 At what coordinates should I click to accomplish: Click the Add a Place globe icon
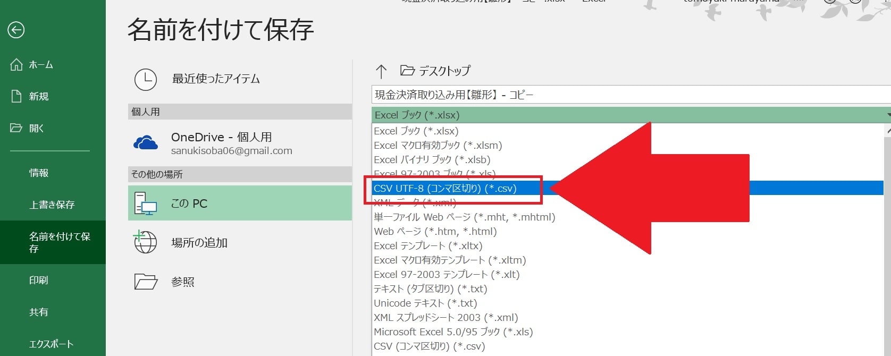tap(145, 242)
